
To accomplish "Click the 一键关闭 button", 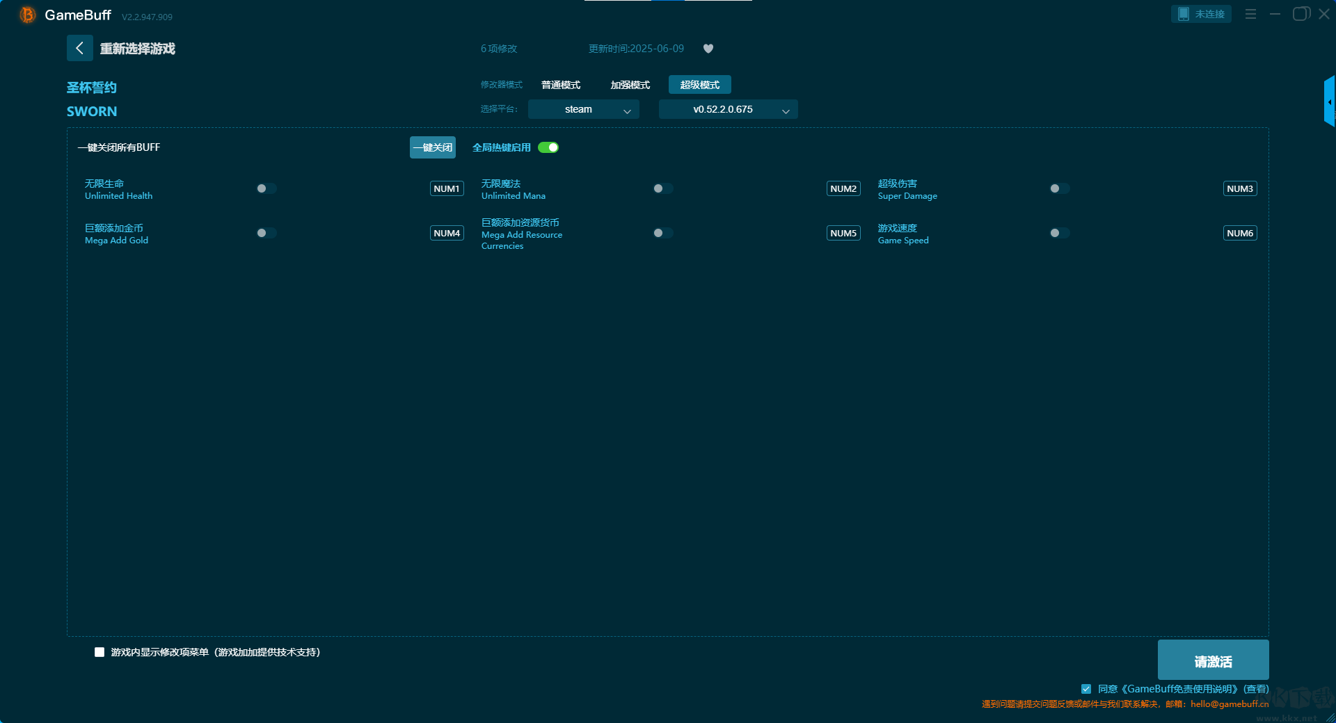I will coord(432,147).
